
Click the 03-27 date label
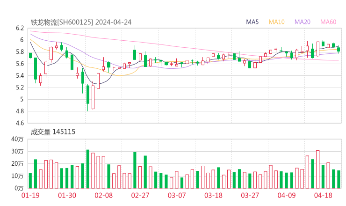pos(250,195)
